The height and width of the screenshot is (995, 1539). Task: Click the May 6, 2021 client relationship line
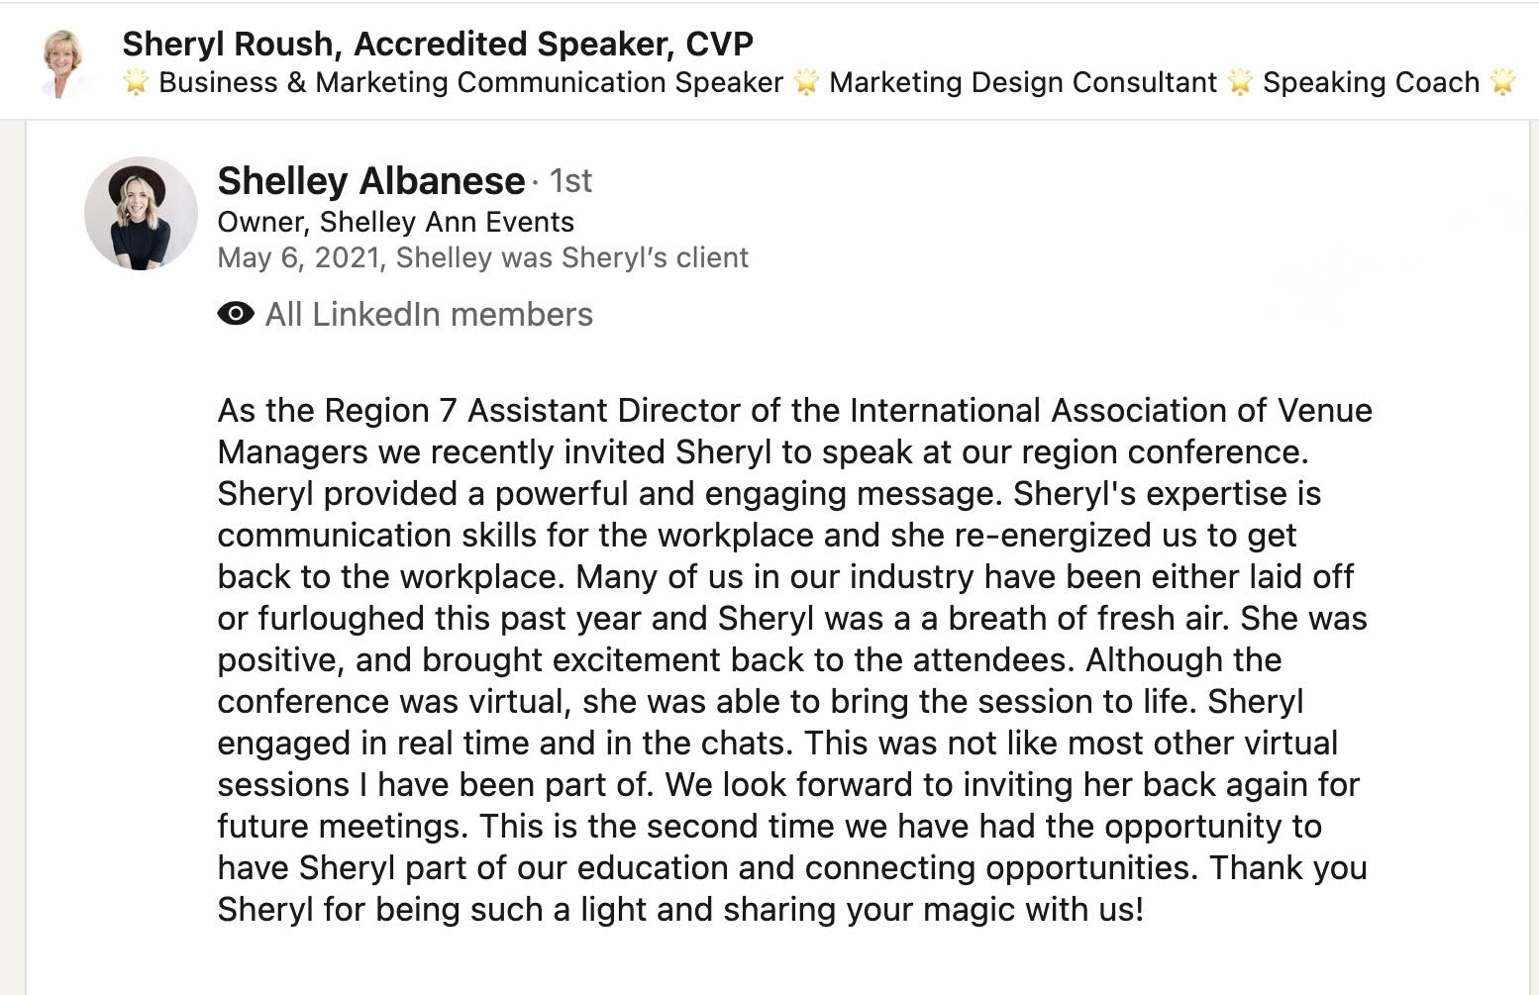[x=482, y=257]
